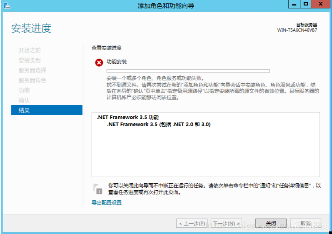Image resolution: width=332 pixels, height=234 pixels.
Task: Go to the 开始之前 step
Action: coord(30,50)
